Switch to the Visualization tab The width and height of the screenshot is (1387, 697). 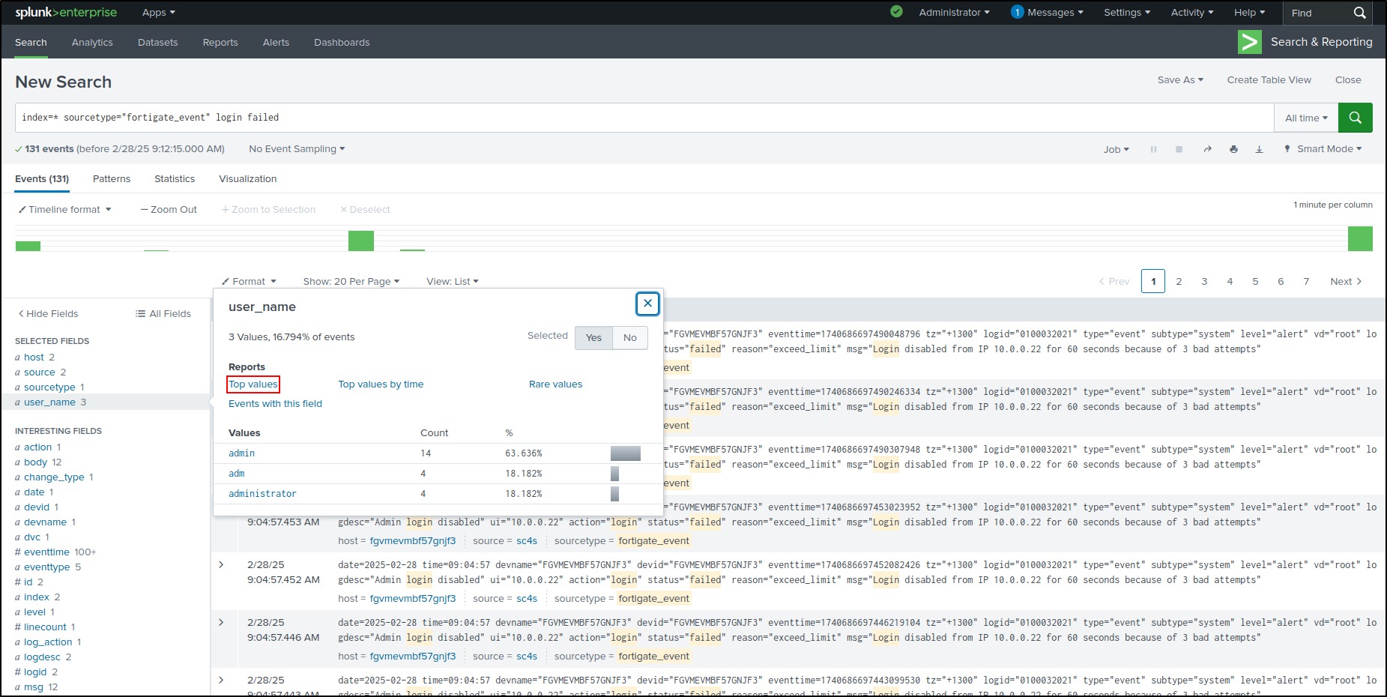tap(248, 179)
